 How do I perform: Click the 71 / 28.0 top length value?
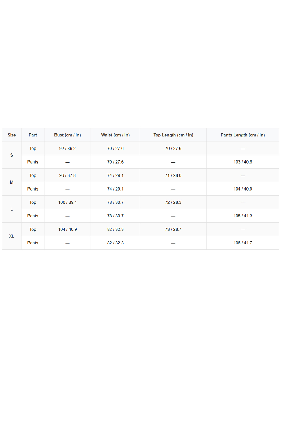(x=173, y=175)
